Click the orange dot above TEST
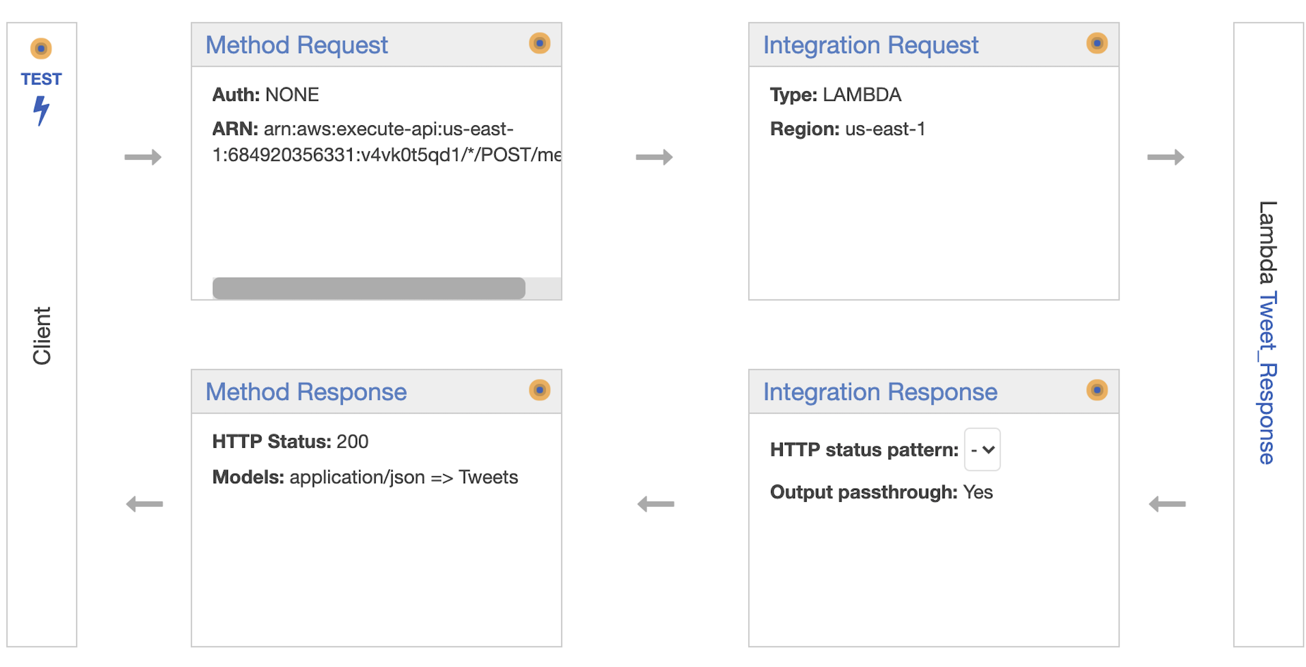The image size is (1306, 667). (x=41, y=48)
